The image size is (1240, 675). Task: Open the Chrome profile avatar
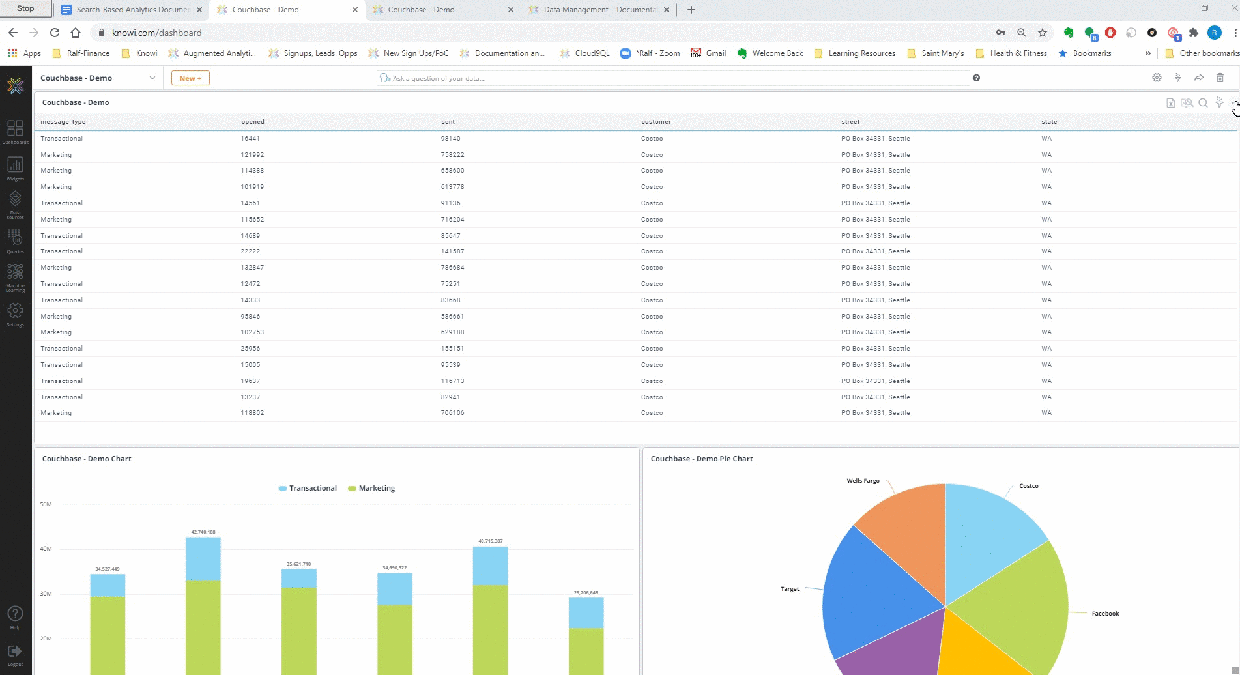point(1215,33)
